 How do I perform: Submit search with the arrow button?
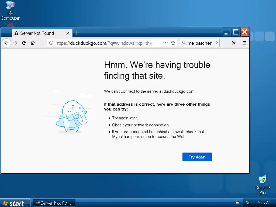pos(216,43)
